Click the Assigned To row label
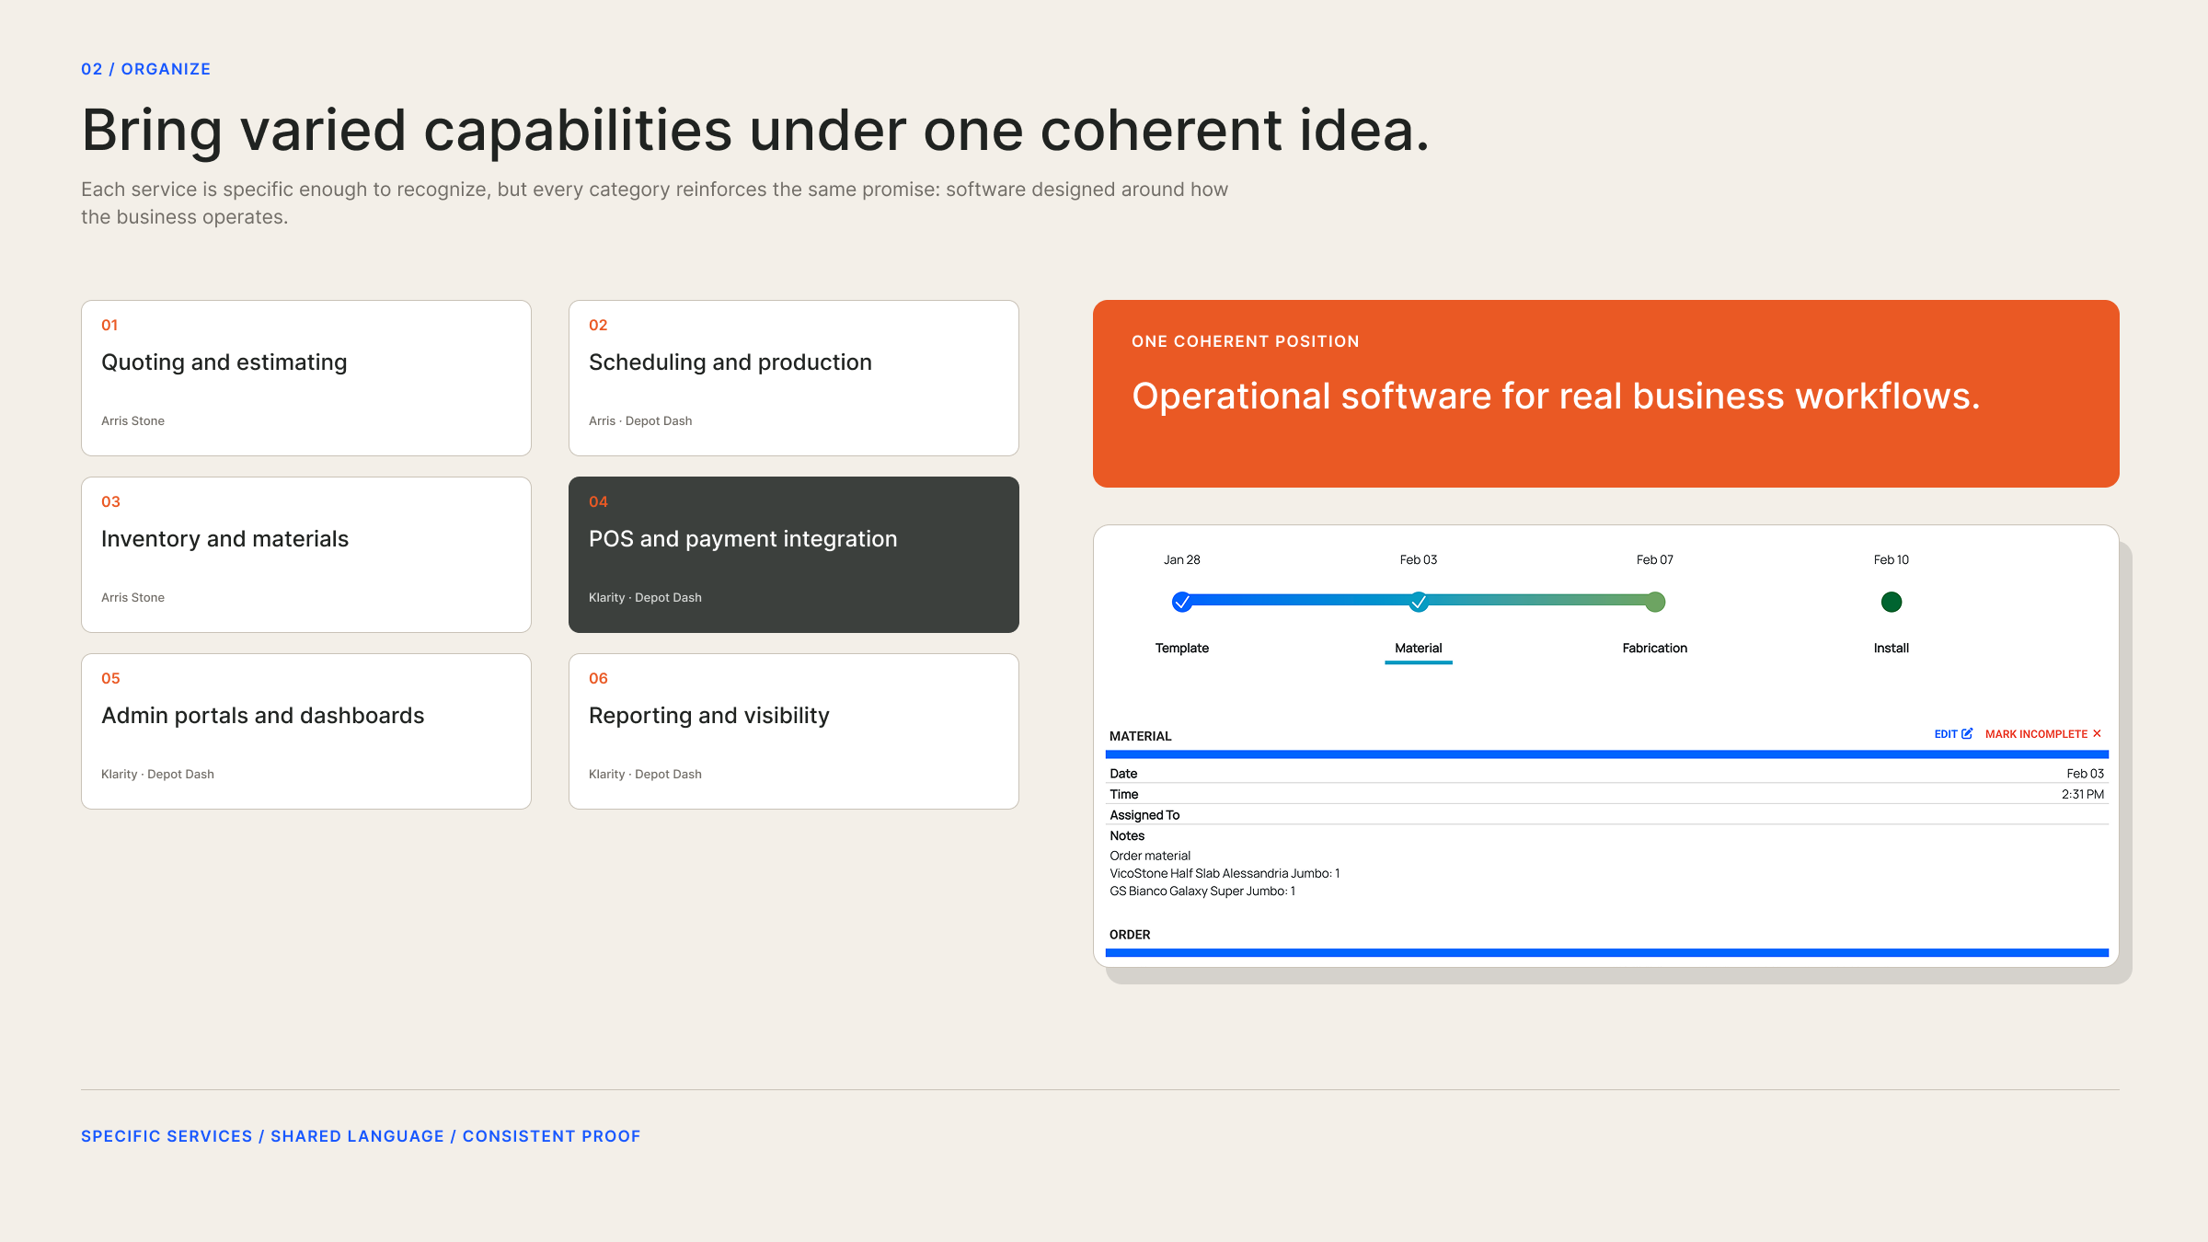Screen dimensions: 2208x1242 click(x=1144, y=815)
